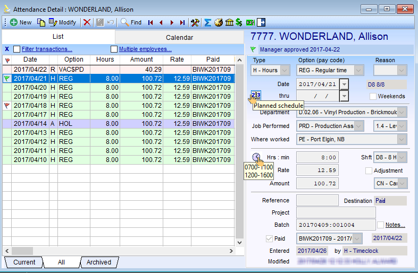Click the hammer and wrench tools icon
This screenshot has width=418, height=273.
click(x=195, y=22)
